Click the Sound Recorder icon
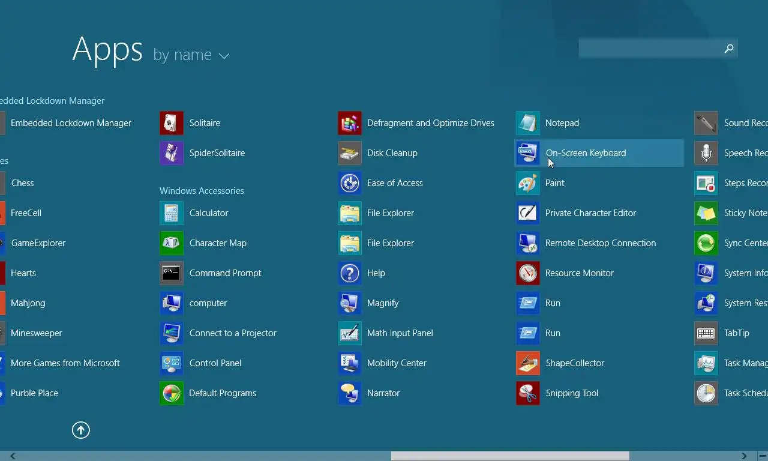Viewport: 768px width, 461px height. (706, 123)
